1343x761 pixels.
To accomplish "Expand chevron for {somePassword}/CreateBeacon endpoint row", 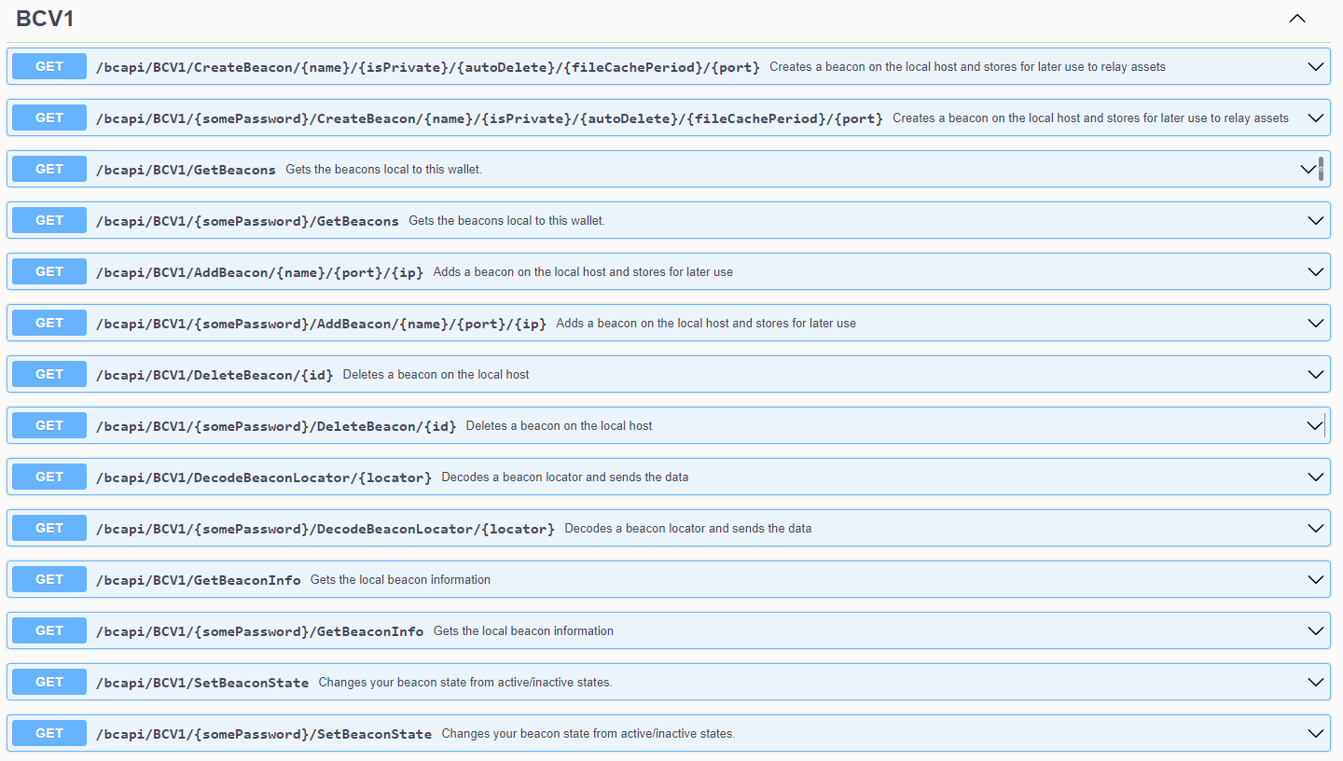I will [1316, 118].
